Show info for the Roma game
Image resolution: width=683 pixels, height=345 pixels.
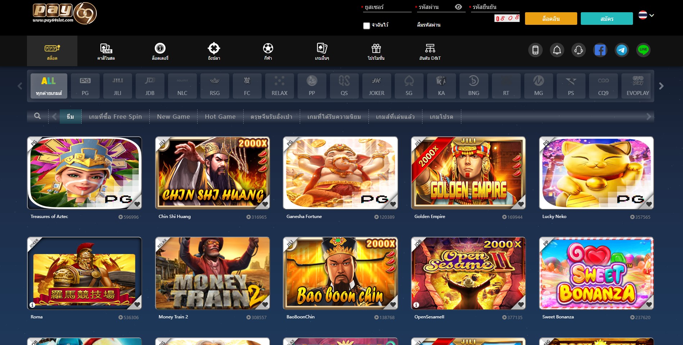point(32,305)
